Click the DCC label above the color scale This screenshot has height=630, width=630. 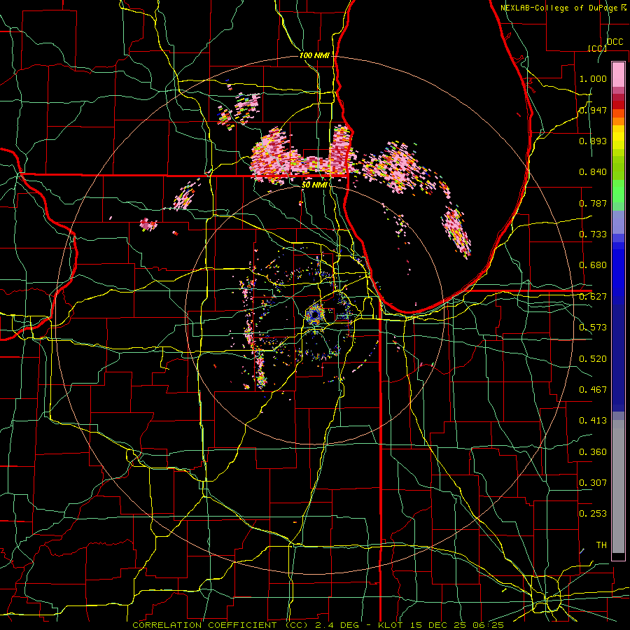pyautogui.click(x=615, y=42)
